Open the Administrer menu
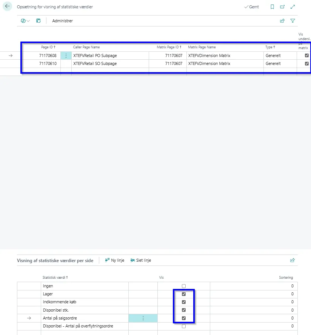 pos(62,21)
